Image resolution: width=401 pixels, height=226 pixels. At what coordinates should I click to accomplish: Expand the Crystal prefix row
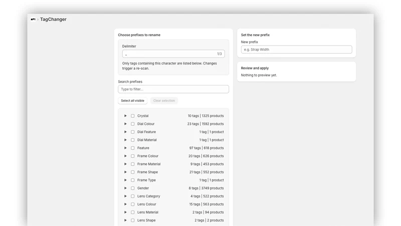125,116
